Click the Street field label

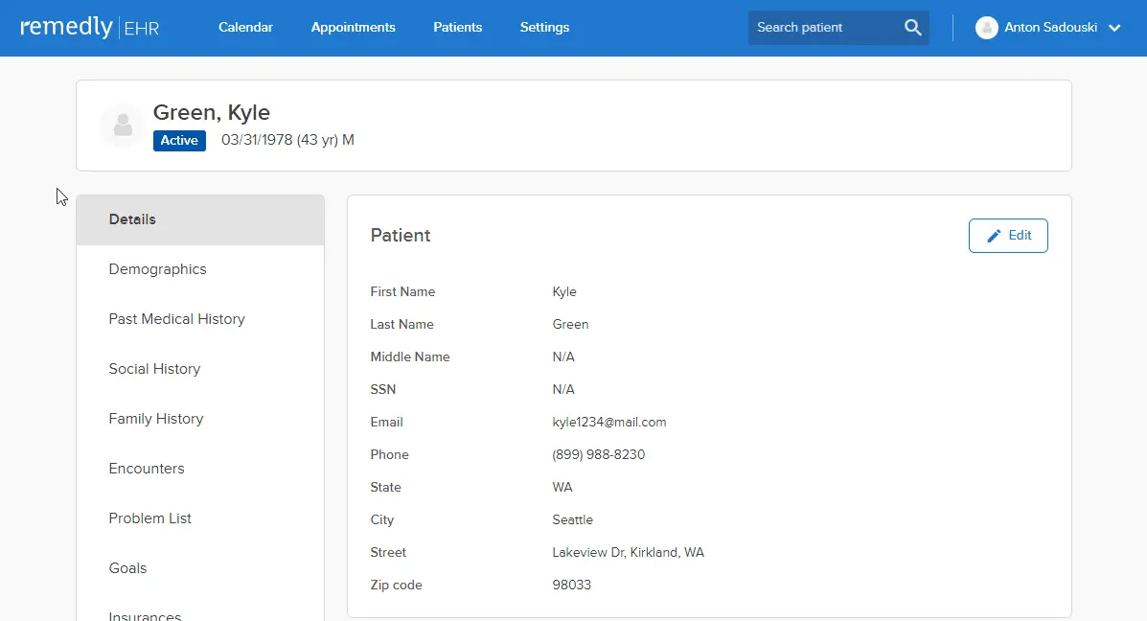pos(388,552)
